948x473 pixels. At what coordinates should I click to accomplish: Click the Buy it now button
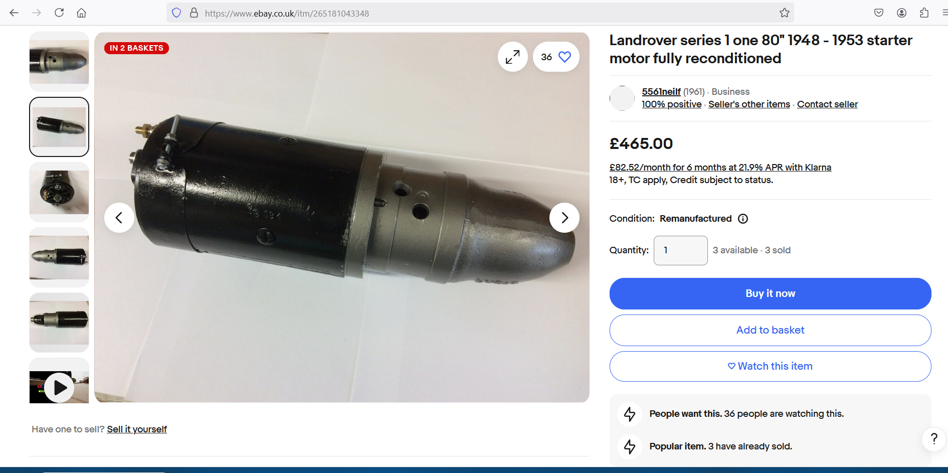coord(770,293)
